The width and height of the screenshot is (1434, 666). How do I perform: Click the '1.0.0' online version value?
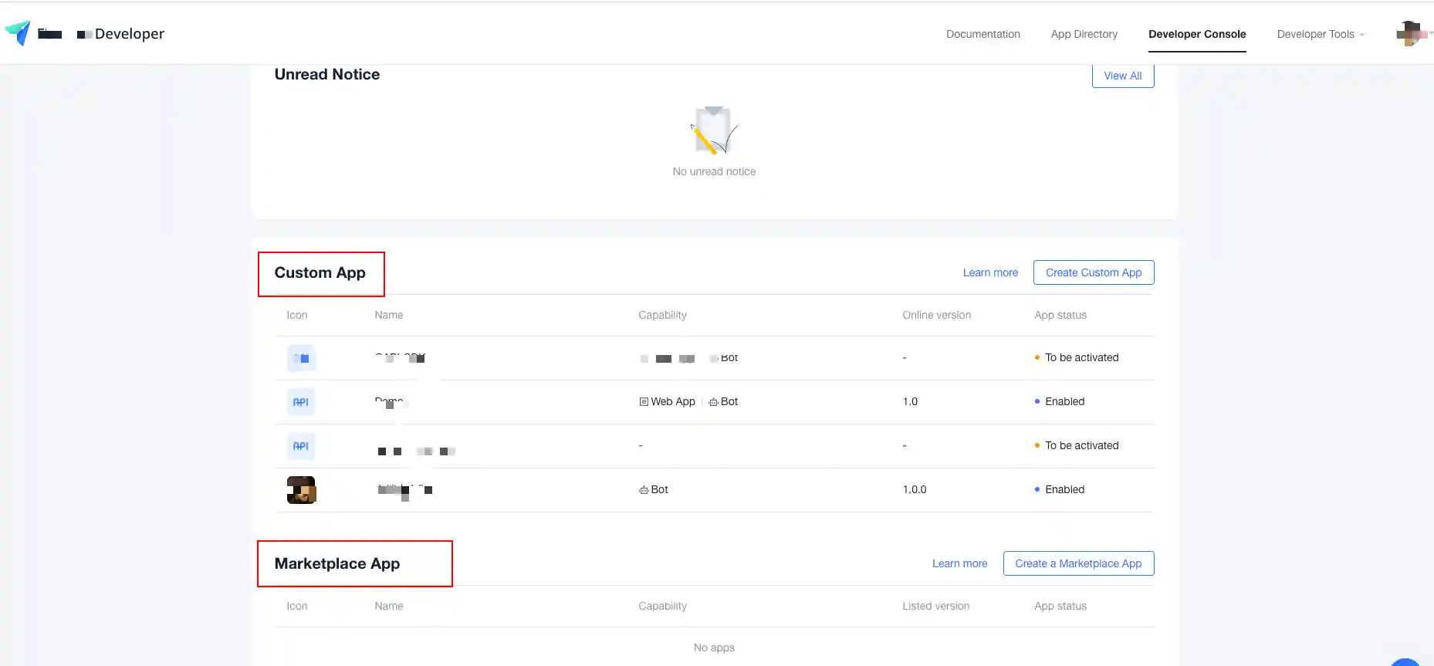[915, 489]
